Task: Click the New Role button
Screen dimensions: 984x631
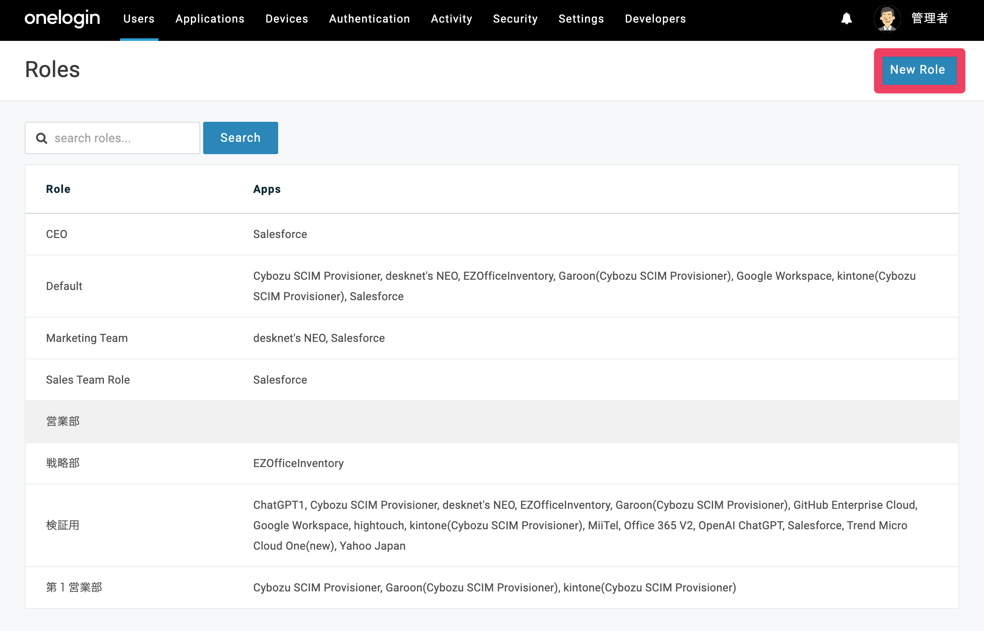Action: point(919,71)
